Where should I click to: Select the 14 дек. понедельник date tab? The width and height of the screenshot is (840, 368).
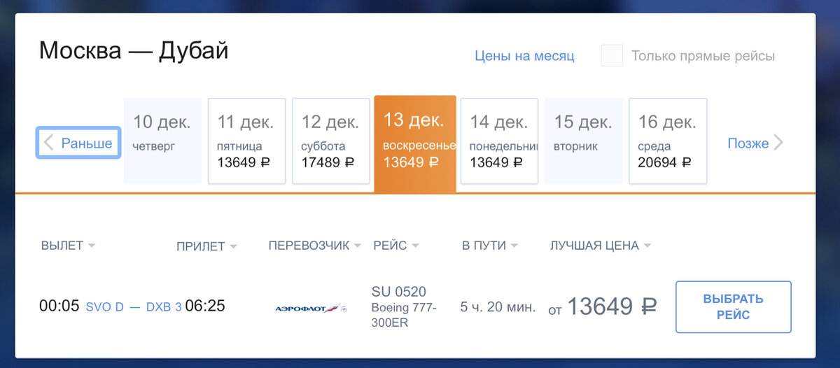click(x=499, y=141)
